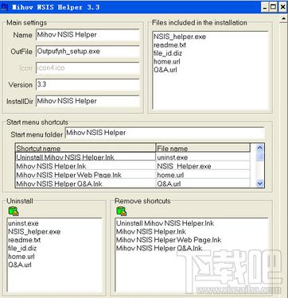Click the app icon in the title bar
Screen dimensions: 288x298
[x=5, y=7]
